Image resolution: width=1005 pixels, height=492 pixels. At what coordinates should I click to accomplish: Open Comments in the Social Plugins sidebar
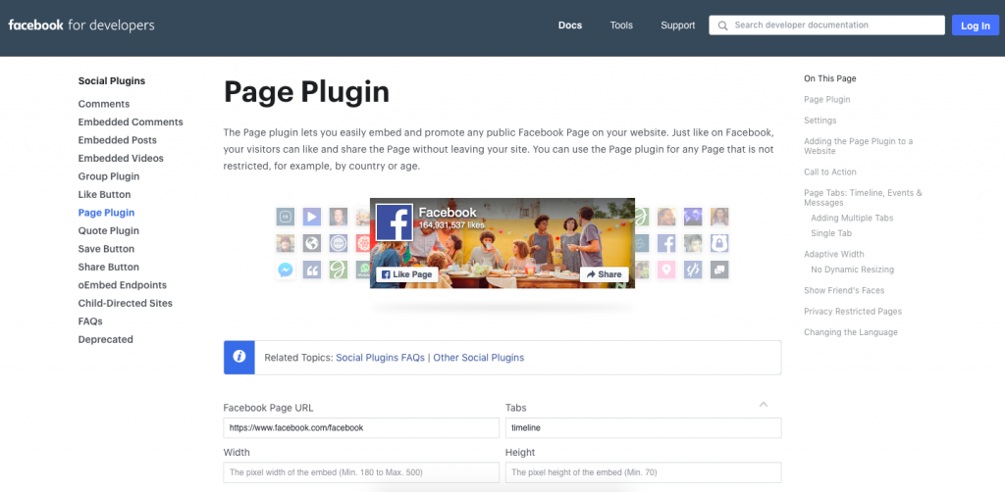(104, 104)
